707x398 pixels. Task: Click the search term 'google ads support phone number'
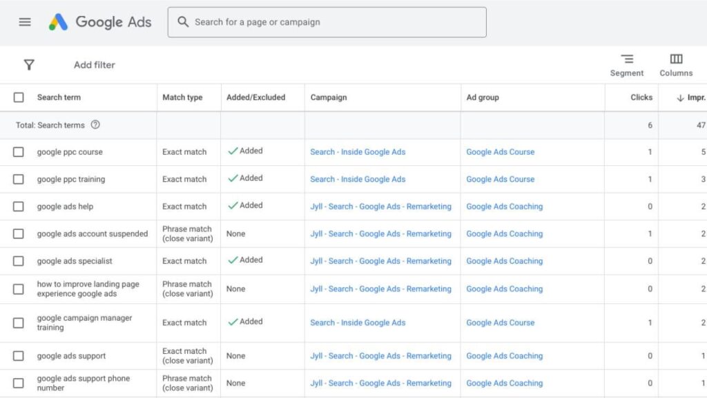coord(84,383)
